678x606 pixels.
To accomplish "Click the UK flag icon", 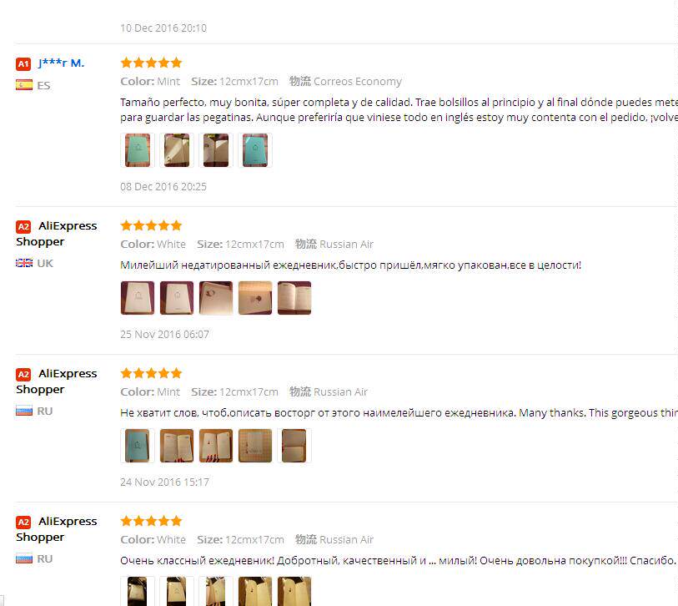I will point(24,263).
